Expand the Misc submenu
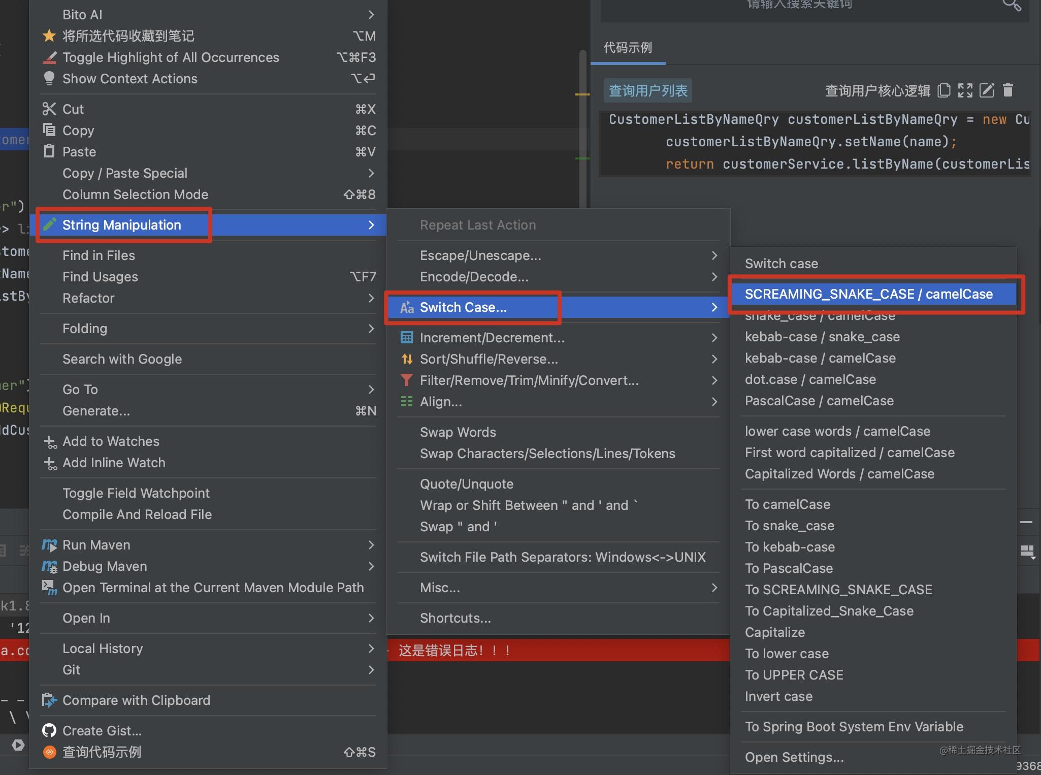The height and width of the screenshot is (775, 1041). (x=714, y=588)
